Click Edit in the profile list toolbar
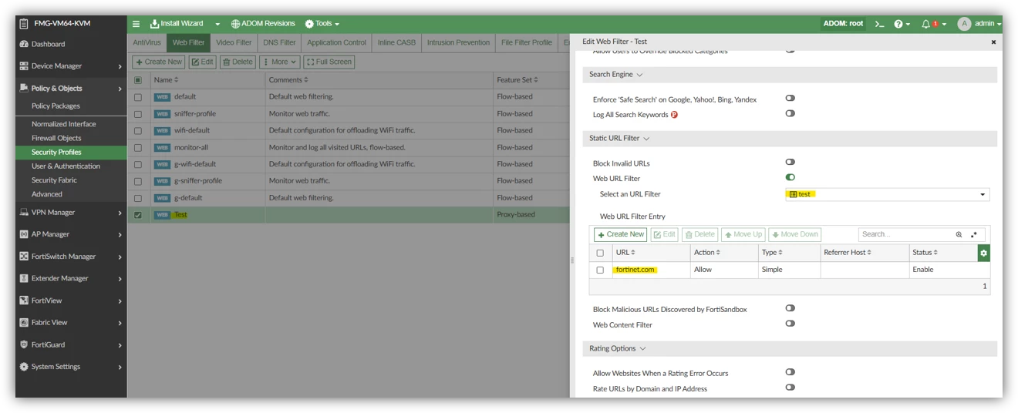Viewport: 1018px width, 413px height. (203, 62)
